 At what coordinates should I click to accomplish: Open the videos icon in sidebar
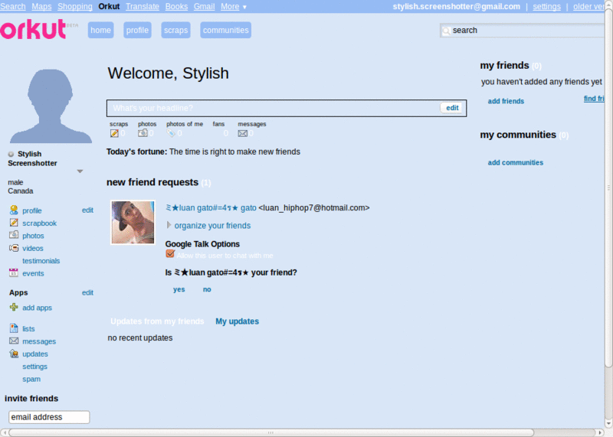pyautogui.click(x=14, y=248)
